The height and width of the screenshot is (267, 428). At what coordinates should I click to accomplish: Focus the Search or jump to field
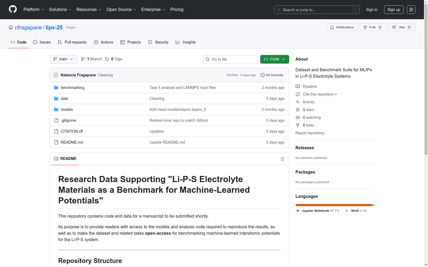(x=317, y=10)
